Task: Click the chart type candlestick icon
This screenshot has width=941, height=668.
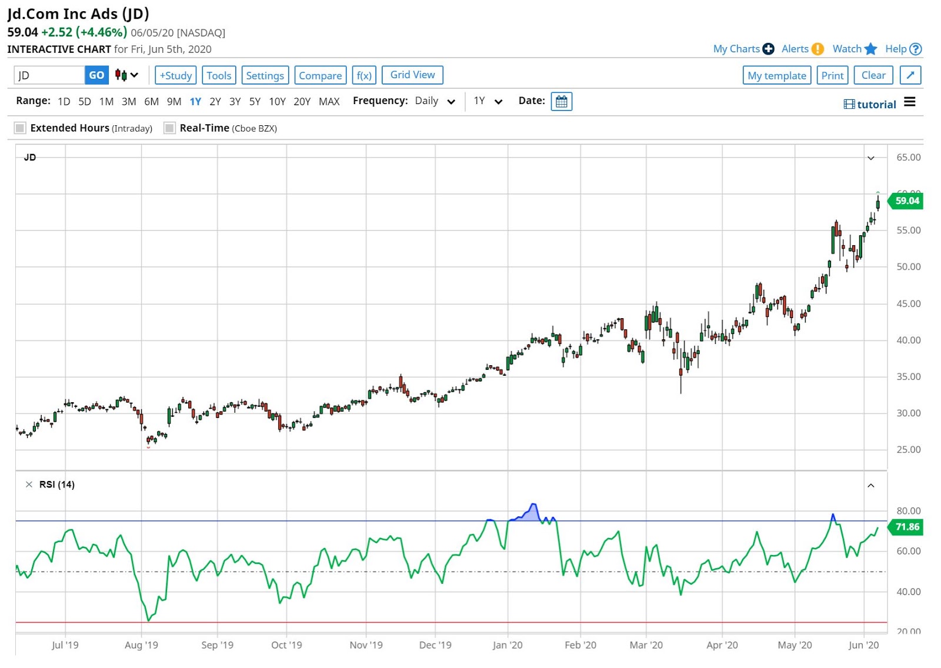Action: [121, 75]
